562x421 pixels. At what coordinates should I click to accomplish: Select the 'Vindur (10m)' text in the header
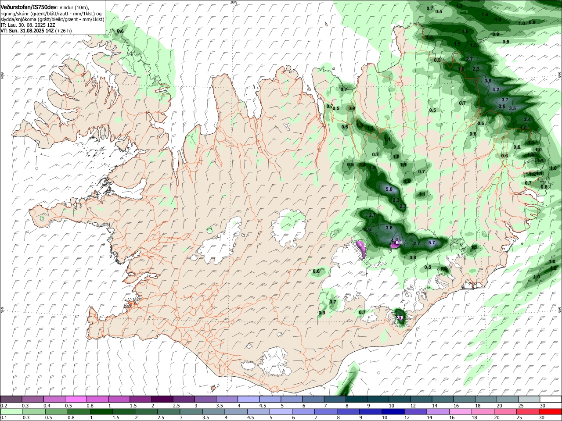click(x=74, y=8)
